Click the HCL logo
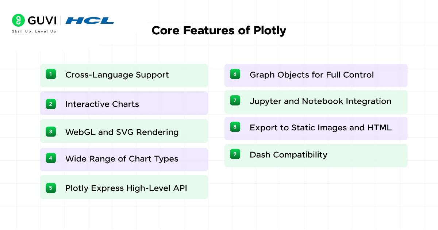438x230 pixels. click(90, 20)
